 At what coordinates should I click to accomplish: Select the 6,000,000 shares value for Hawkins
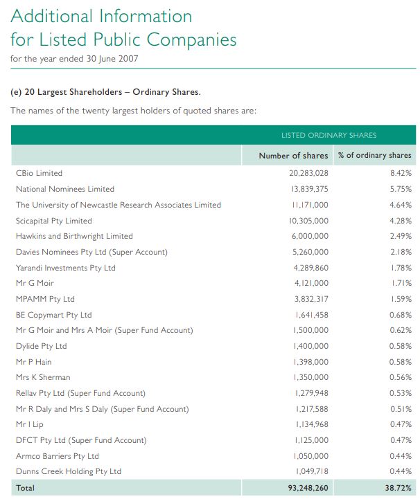click(310, 236)
